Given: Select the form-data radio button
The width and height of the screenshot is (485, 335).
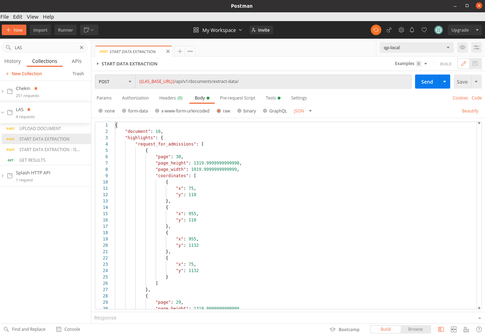Looking at the screenshot, I should [x=124, y=111].
